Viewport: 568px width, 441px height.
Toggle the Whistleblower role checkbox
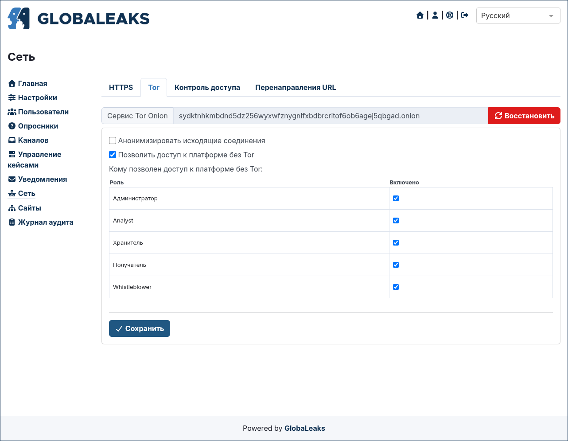click(x=396, y=287)
